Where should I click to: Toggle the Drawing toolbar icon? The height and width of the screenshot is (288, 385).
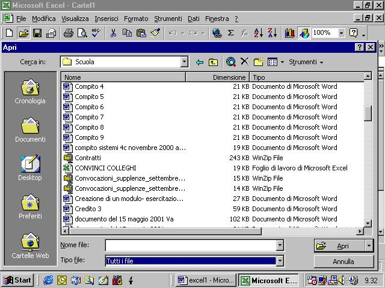click(304, 32)
